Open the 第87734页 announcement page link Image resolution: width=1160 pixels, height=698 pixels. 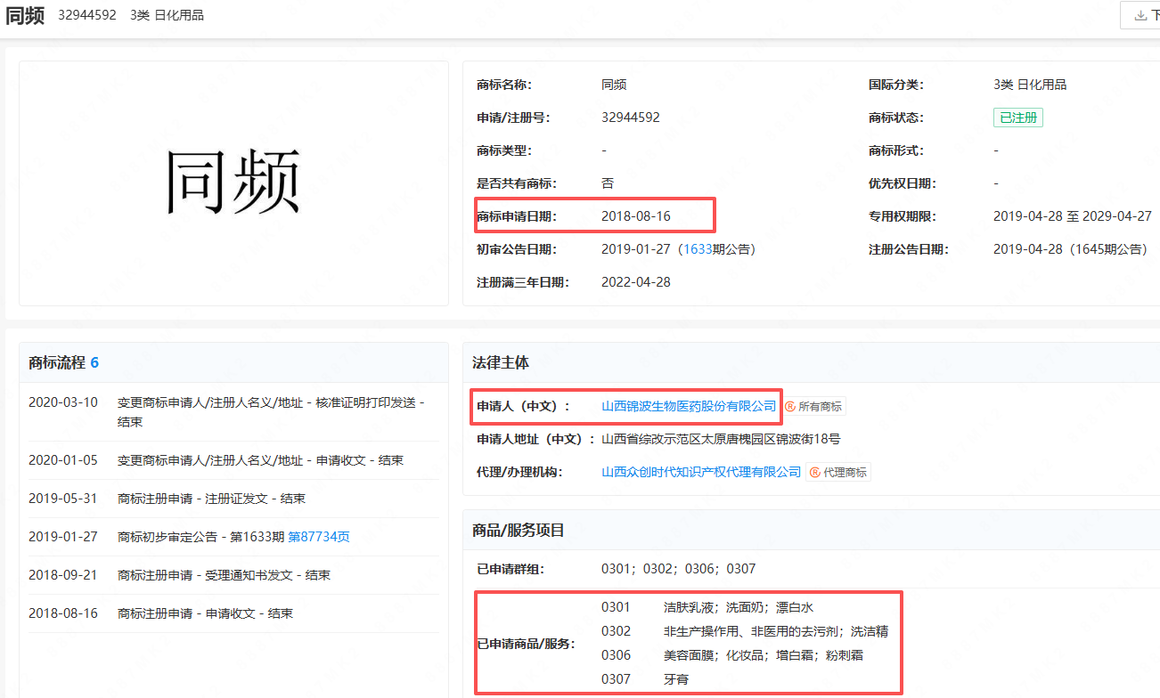click(x=318, y=537)
